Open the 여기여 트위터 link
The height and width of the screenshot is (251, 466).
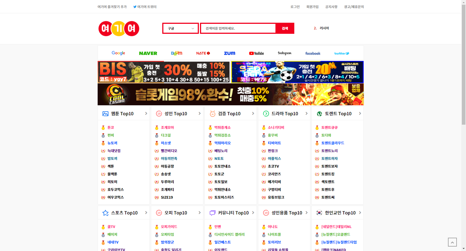(x=145, y=7)
